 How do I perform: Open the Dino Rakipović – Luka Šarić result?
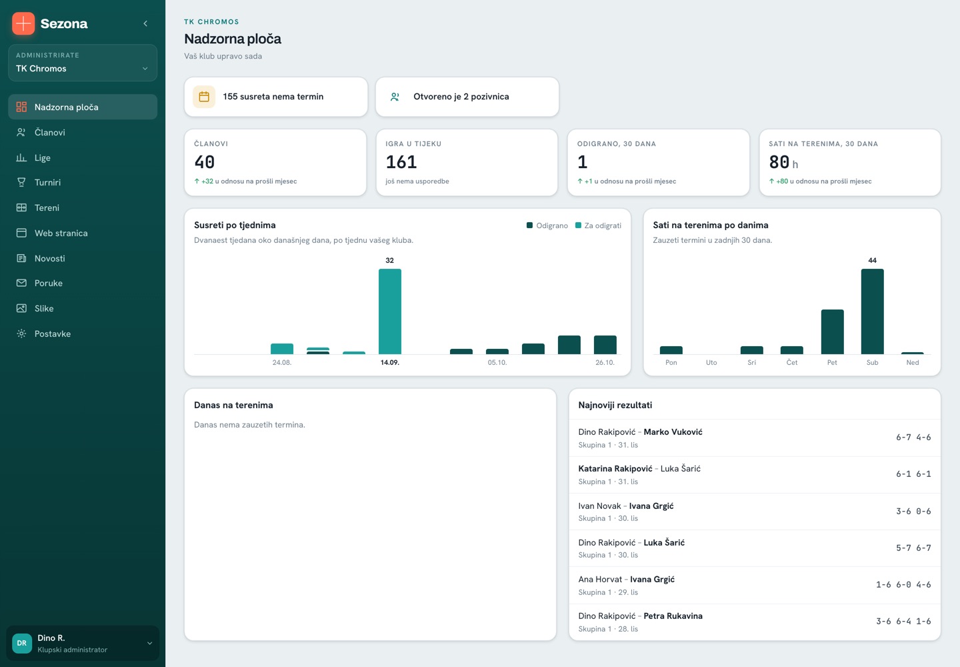point(755,548)
